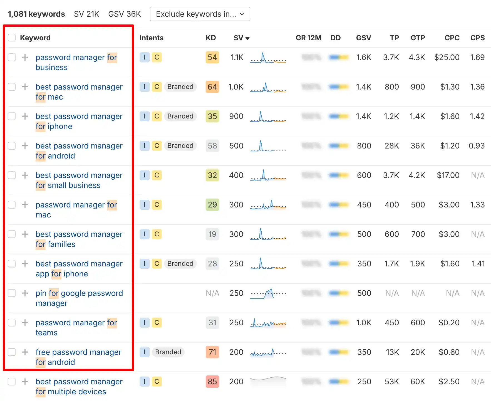Select checkbox for 'best password manager for small business'

coord(12,175)
